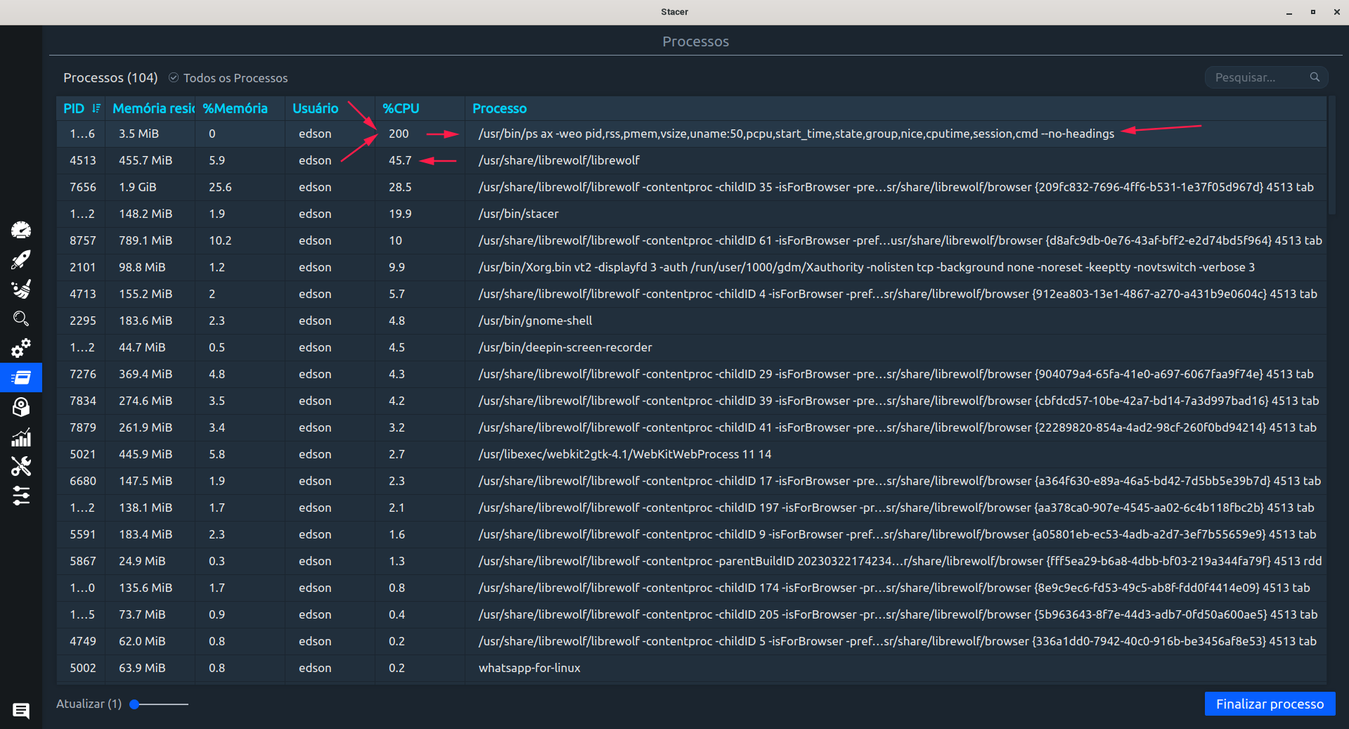Open System Cleaner broom icon
This screenshot has height=729, width=1349.
[21, 289]
